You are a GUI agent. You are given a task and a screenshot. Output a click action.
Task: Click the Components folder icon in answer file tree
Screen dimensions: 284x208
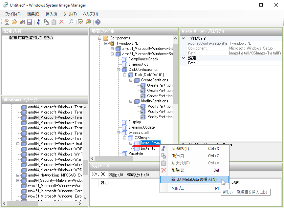[106, 38]
